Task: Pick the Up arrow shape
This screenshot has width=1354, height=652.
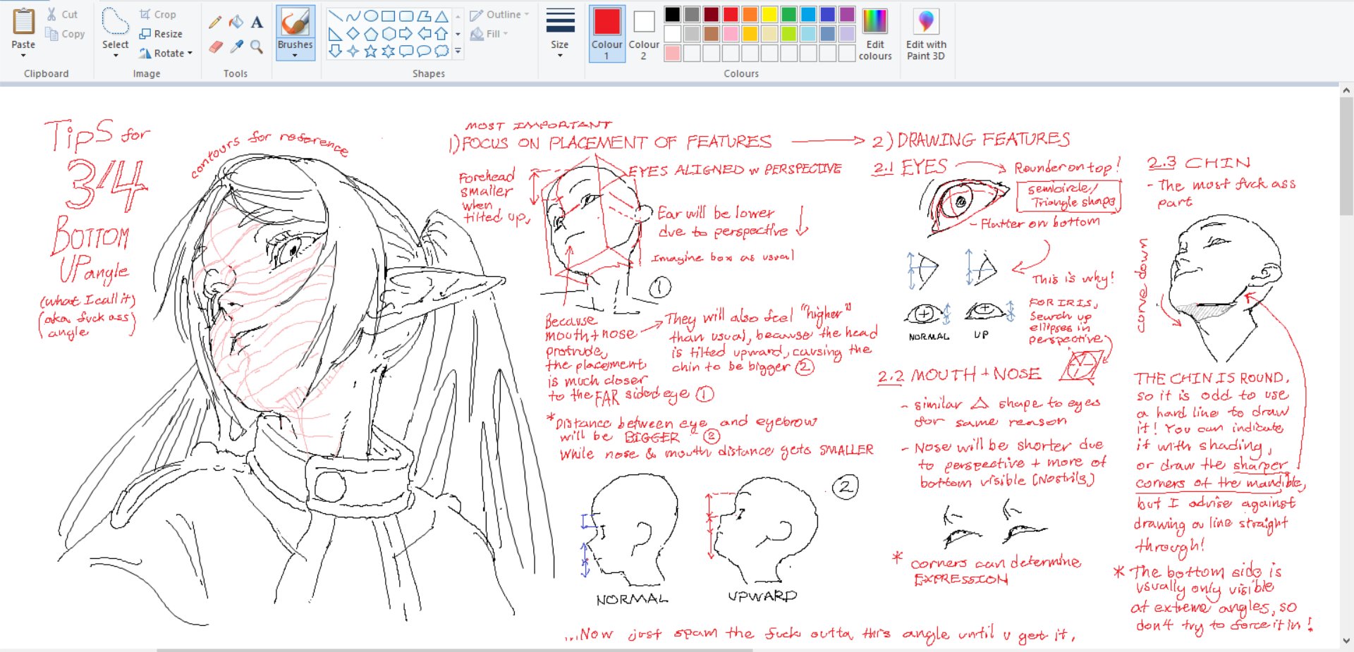Action: pyautogui.click(x=441, y=33)
